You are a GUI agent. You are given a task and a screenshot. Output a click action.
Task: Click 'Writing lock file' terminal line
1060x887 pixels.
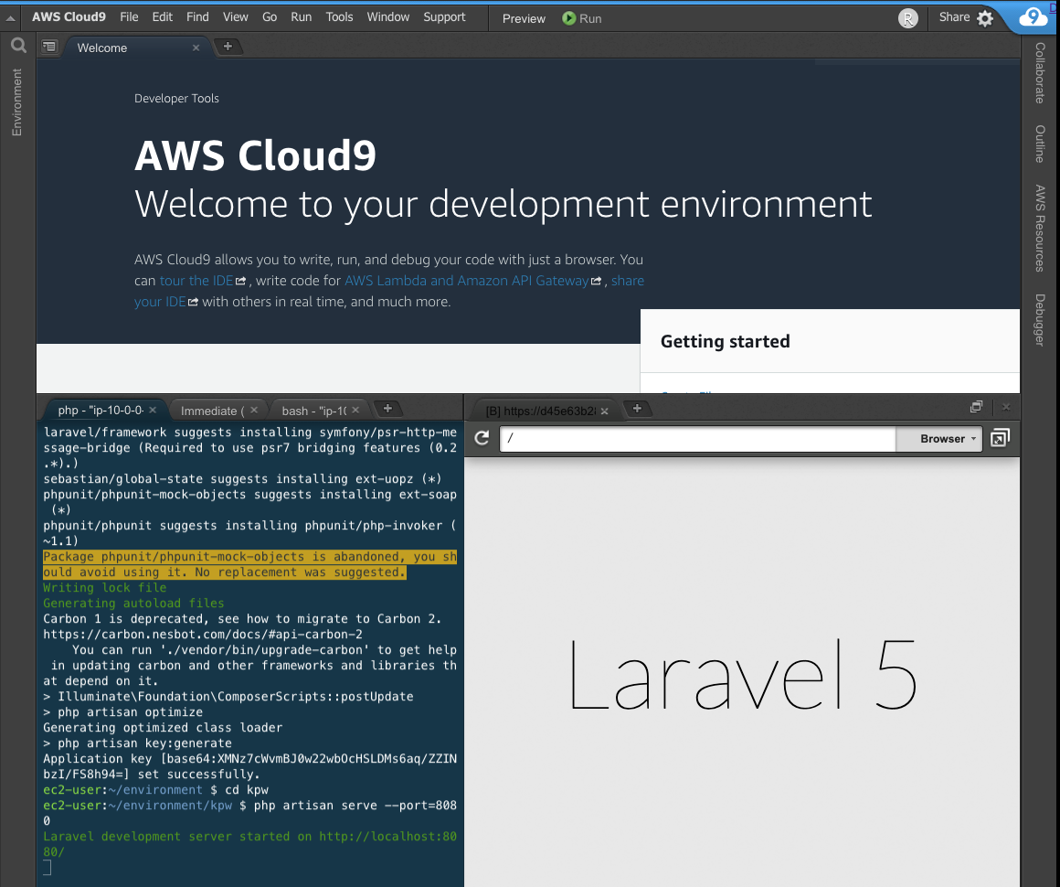pos(105,588)
